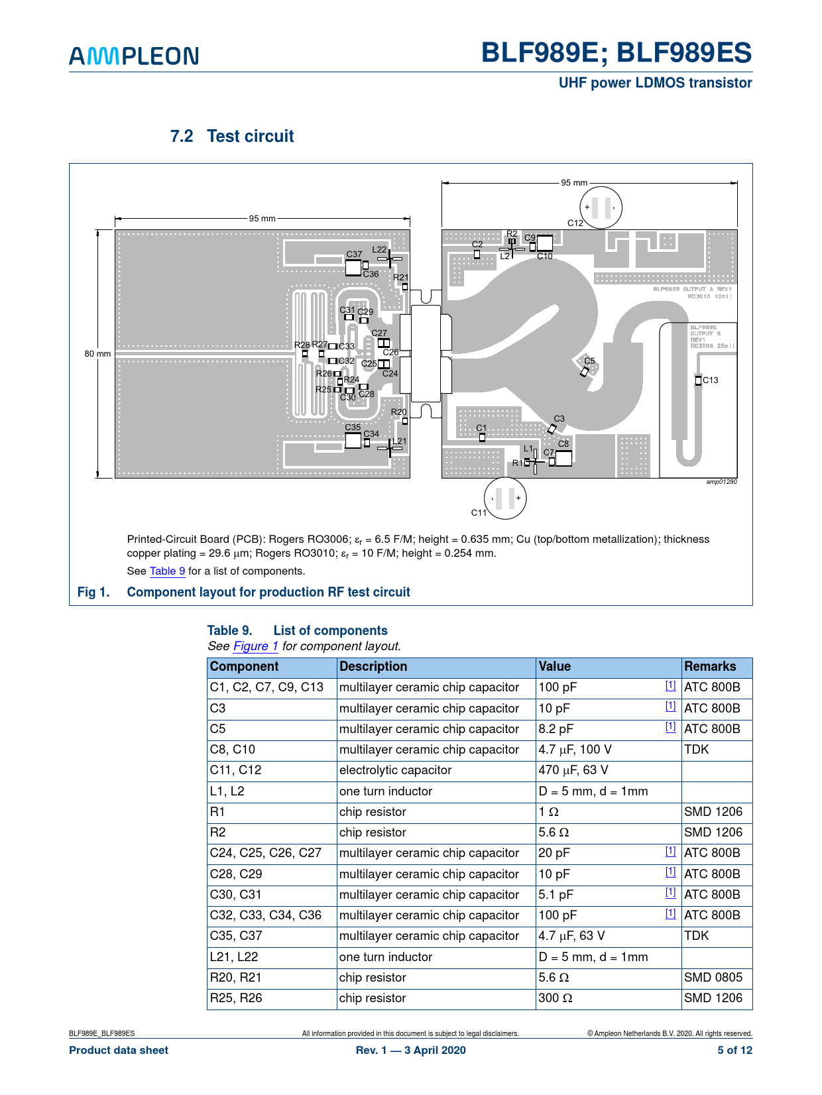Viewport: 822px width, 1095px height.
Task: Open footnote [1] in the C3 row
Action: point(670,707)
